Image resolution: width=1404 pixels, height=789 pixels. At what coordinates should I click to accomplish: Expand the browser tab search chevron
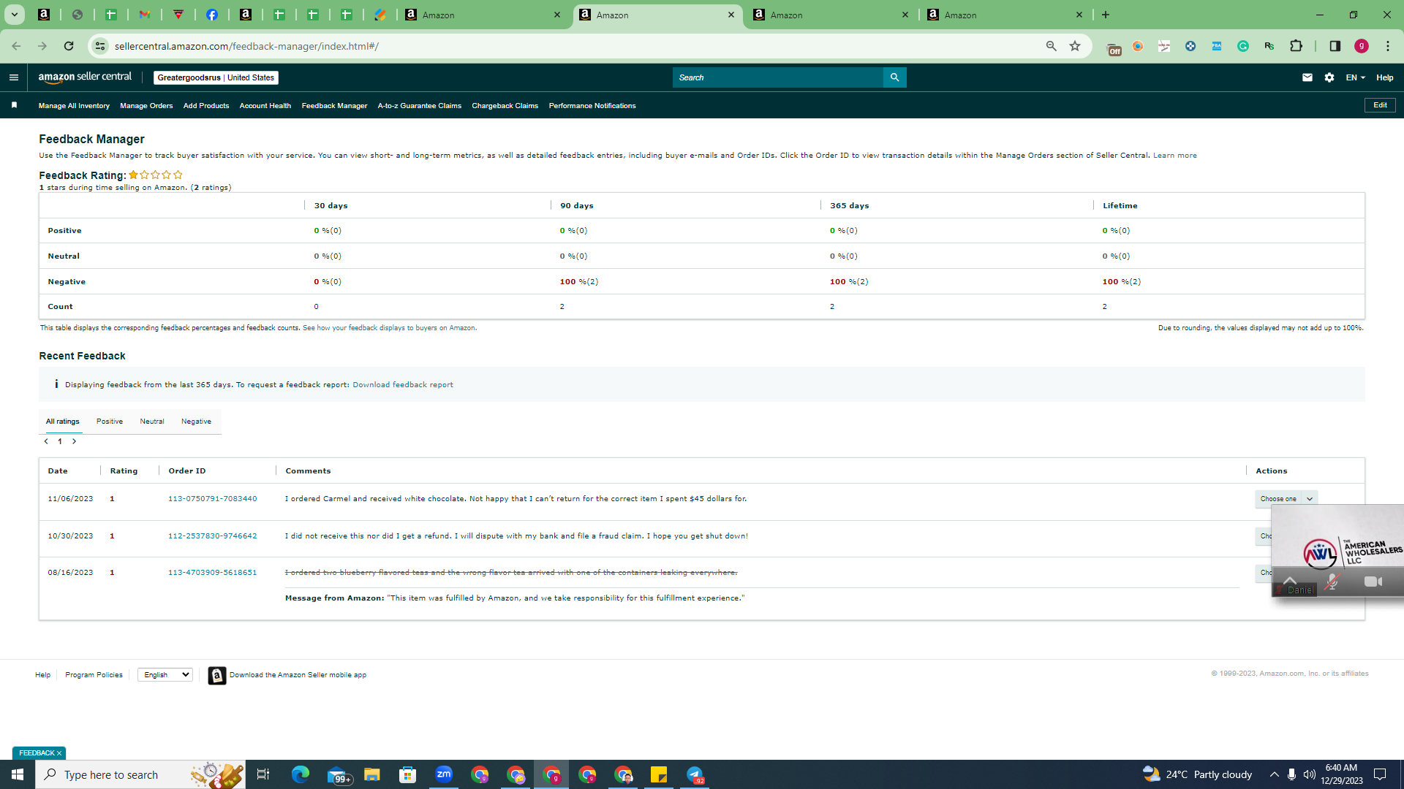14,15
